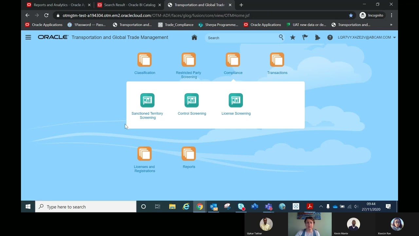Reload the page in Chrome
Viewport: 419px width, 236px height.
pos(46,15)
